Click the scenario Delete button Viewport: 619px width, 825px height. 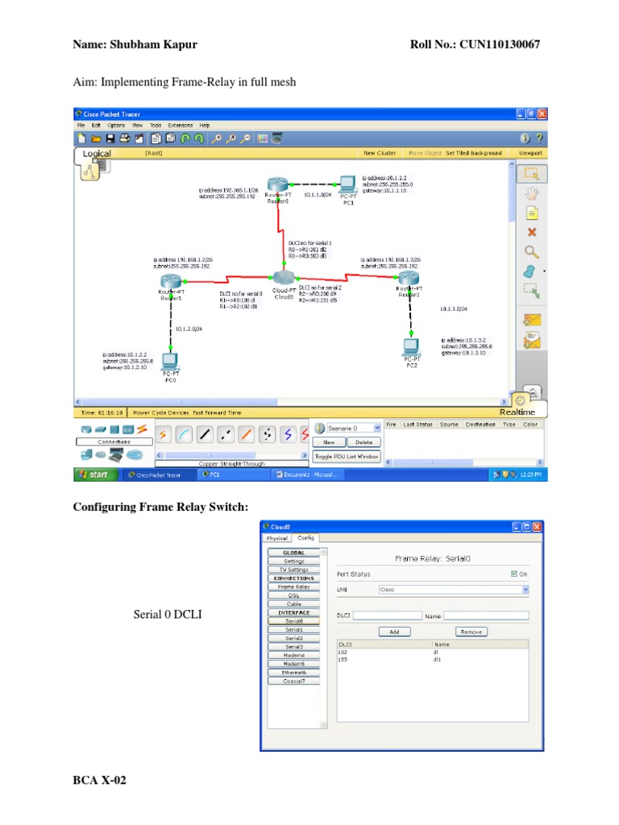pyautogui.click(x=364, y=442)
